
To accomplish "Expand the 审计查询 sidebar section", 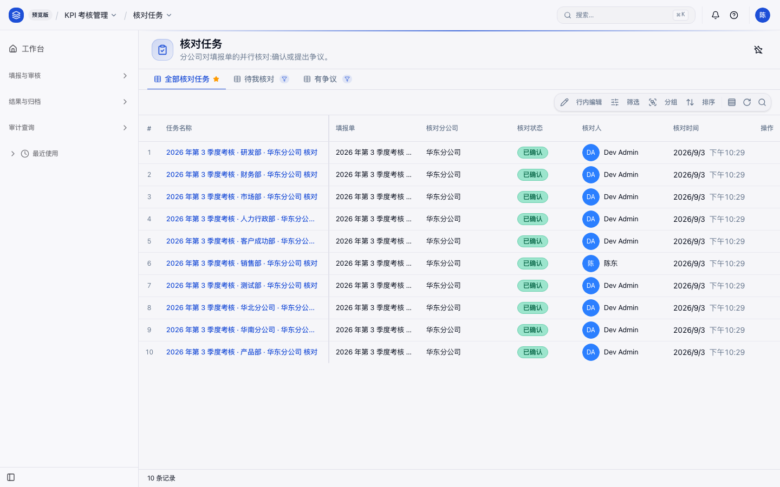I will [x=69, y=128].
